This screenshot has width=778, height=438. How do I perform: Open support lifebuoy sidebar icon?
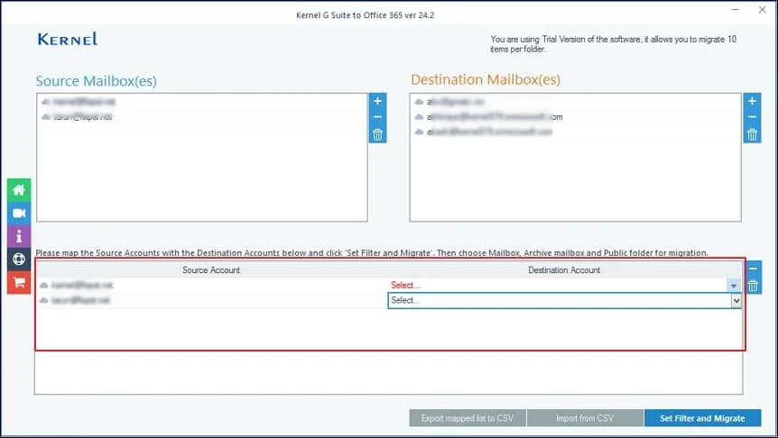(19, 260)
